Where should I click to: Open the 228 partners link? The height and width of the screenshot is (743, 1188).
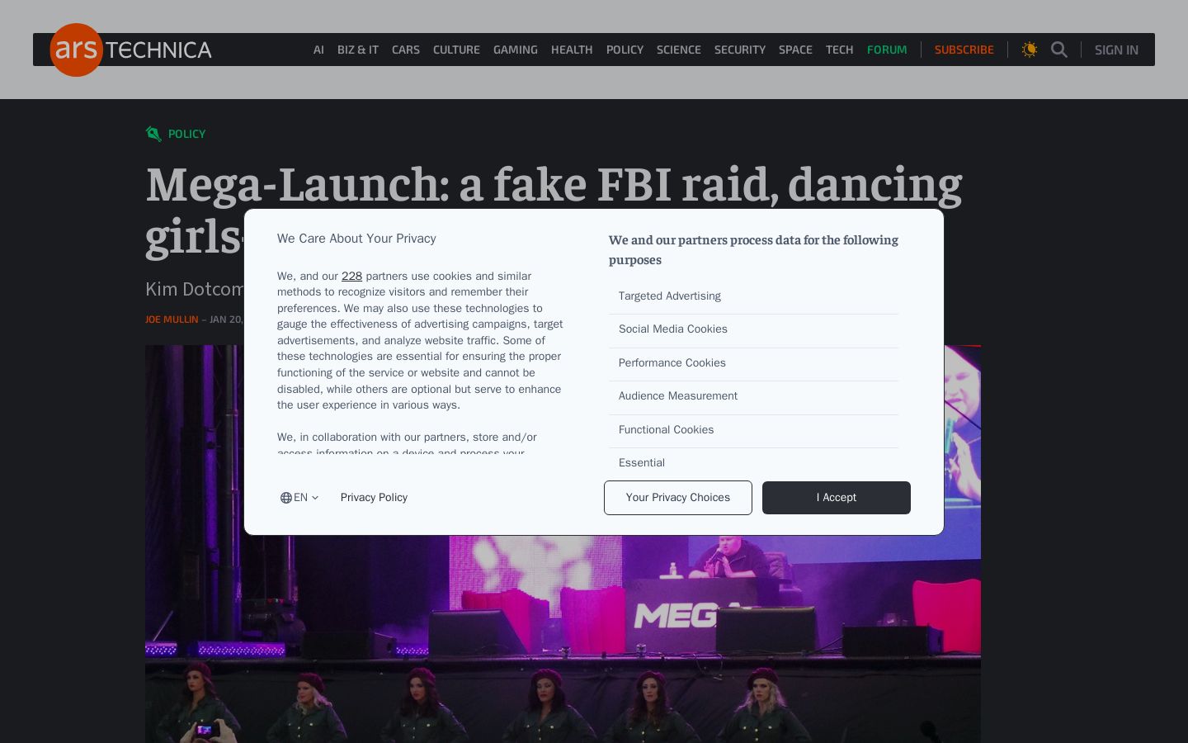[x=351, y=276]
